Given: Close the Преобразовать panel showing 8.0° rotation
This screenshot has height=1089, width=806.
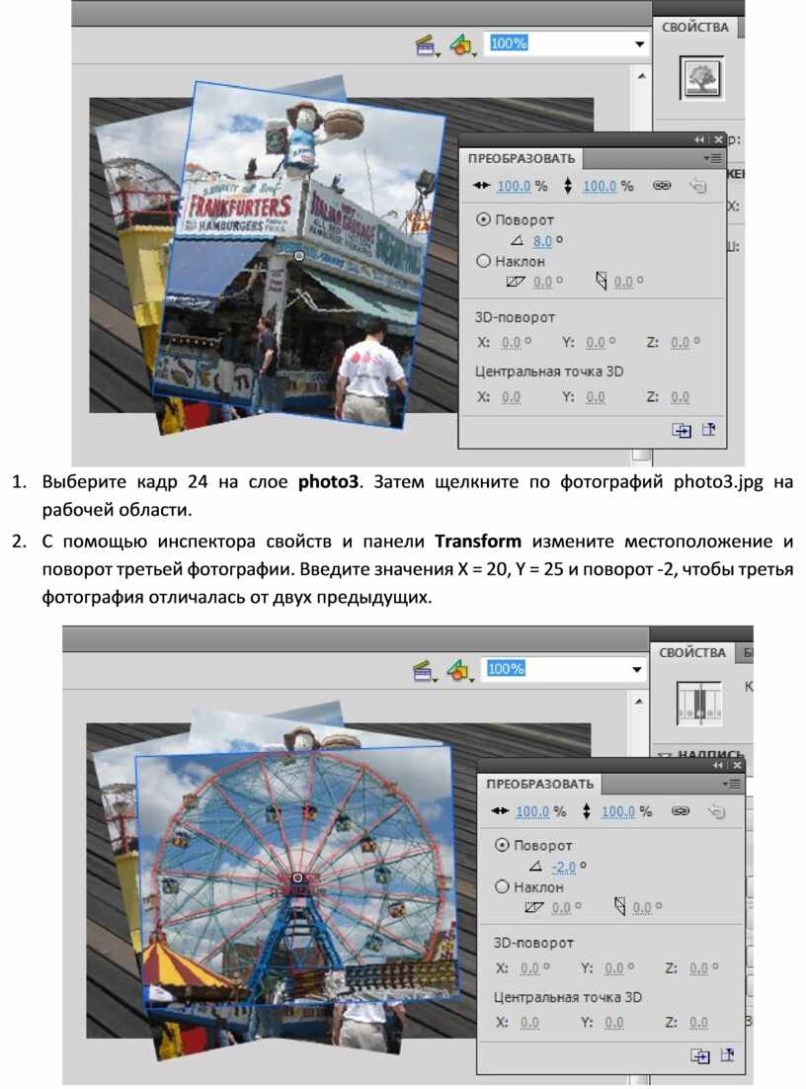Looking at the screenshot, I should pyautogui.click(x=718, y=139).
